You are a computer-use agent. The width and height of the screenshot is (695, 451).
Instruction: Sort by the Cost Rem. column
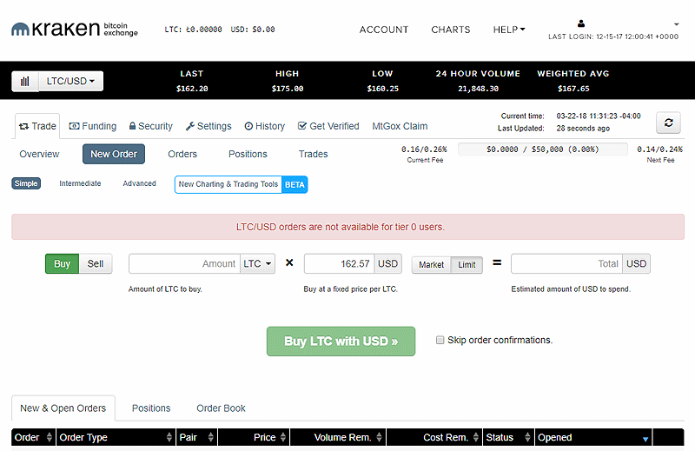coord(434,437)
